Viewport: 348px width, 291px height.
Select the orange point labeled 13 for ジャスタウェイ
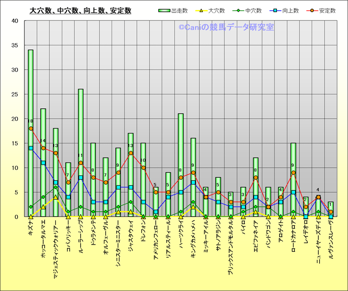coord(131,153)
